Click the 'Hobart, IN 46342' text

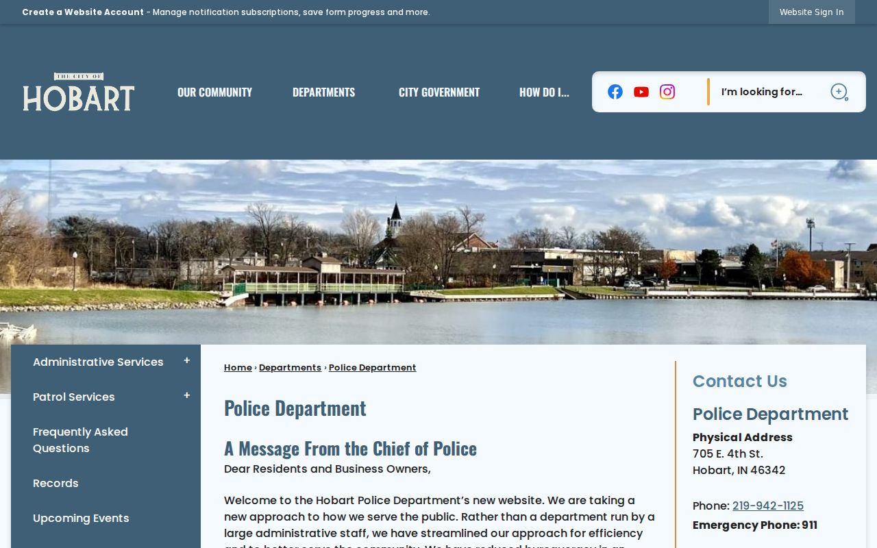[739, 471]
